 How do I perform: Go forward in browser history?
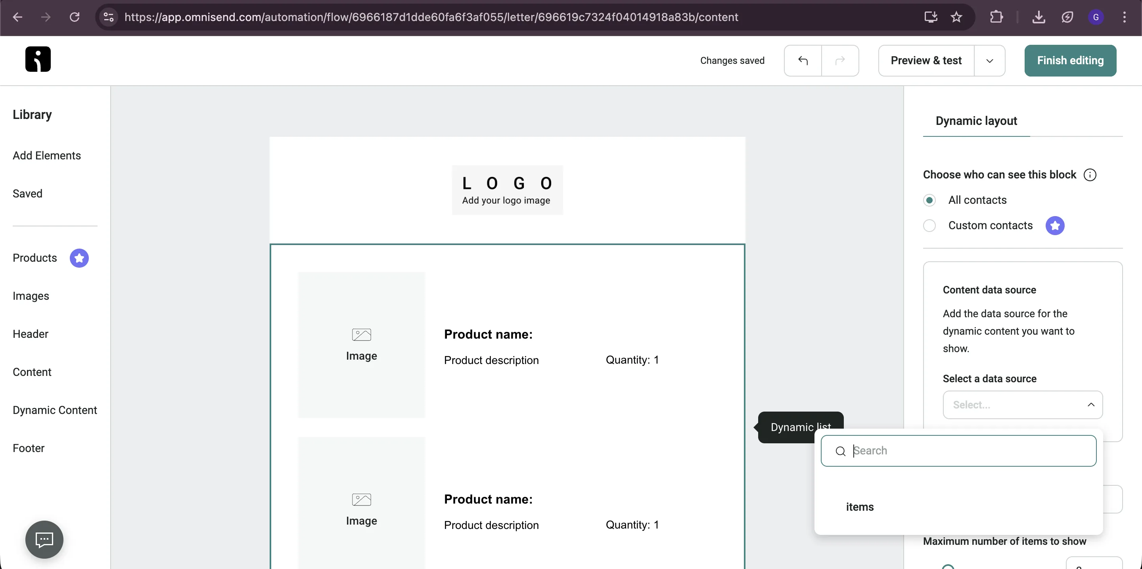[x=46, y=17]
